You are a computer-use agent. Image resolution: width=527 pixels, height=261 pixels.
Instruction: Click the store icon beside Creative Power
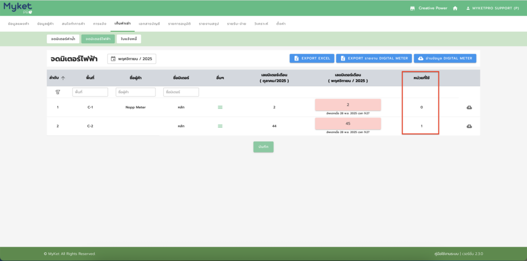(412, 8)
